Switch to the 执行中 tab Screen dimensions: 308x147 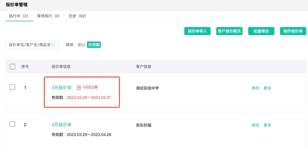pyautogui.click(x=19, y=16)
